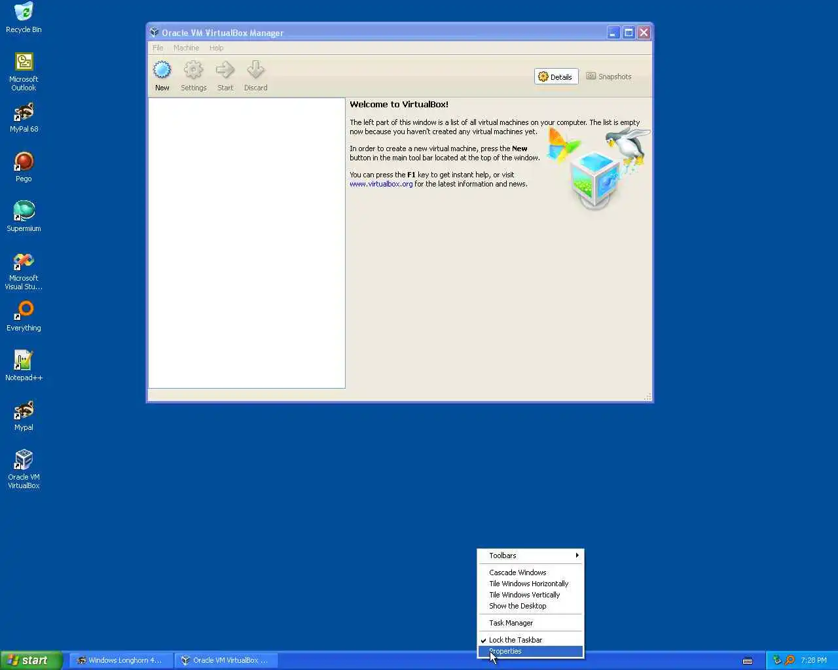Viewport: 838px width, 670px height.
Task: Toggle Lock the Taskbar option
Action: pos(530,640)
